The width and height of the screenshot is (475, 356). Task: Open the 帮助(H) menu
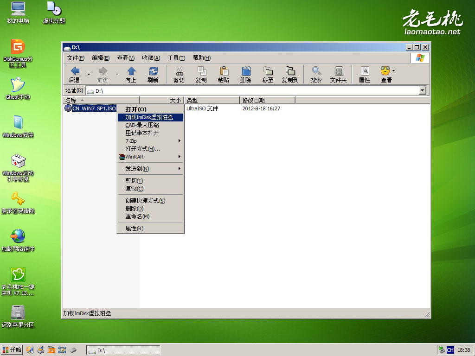click(201, 58)
